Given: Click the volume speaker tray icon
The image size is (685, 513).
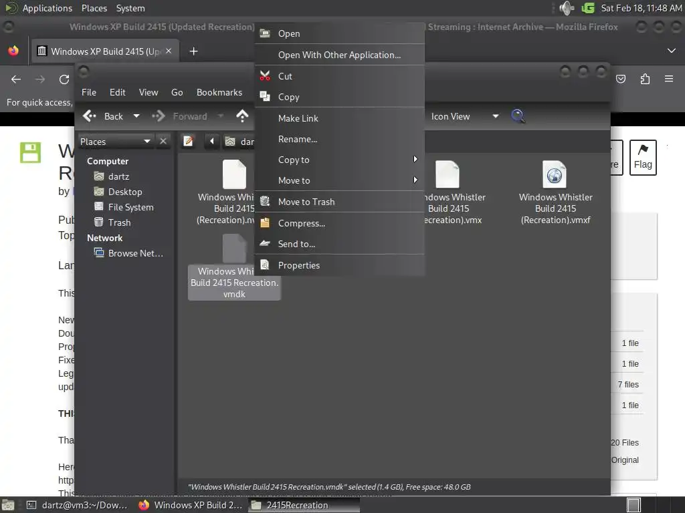Looking at the screenshot, I should (x=566, y=8).
